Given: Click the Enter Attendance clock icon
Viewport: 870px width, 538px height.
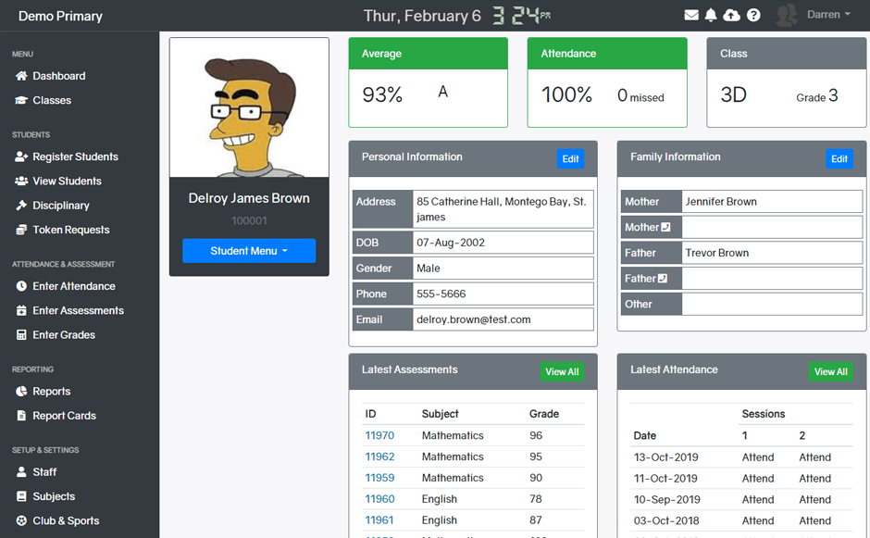Looking at the screenshot, I should [x=21, y=286].
